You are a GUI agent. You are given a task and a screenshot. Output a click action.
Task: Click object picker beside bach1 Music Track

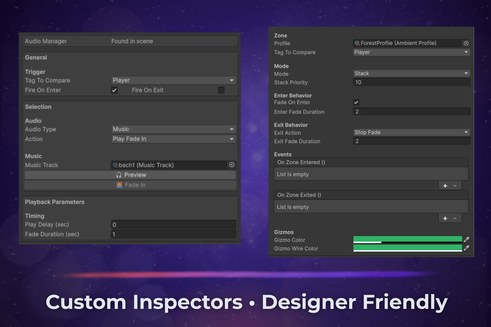click(232, 165)
